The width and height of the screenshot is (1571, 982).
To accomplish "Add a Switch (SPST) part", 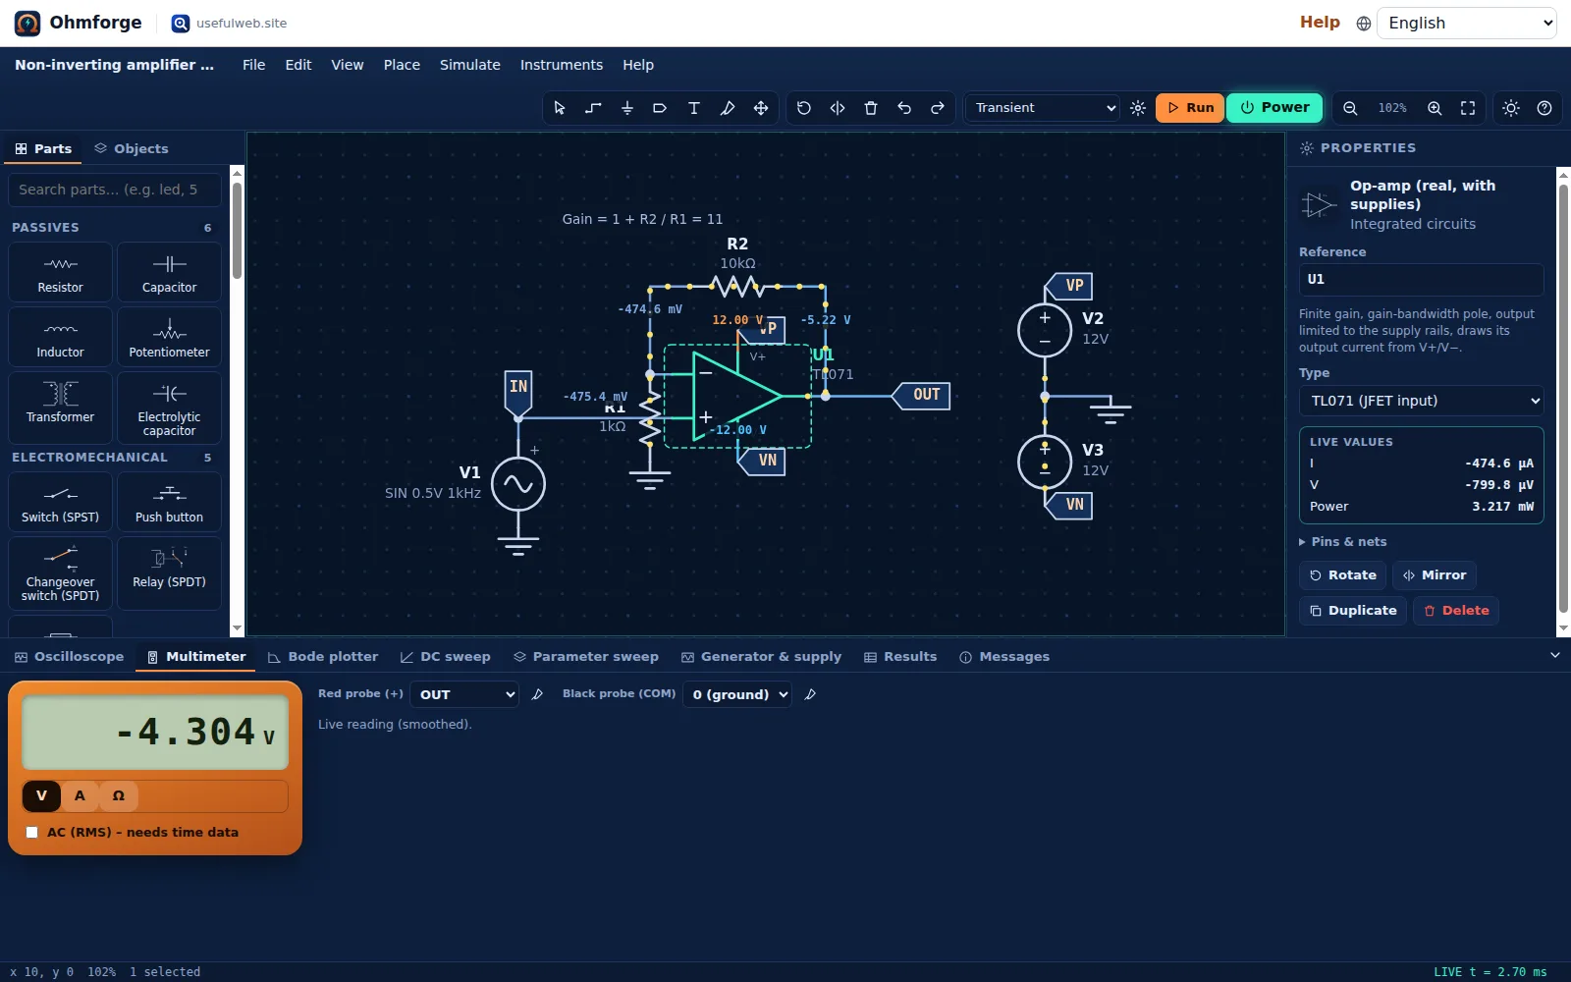I will coord(60,502).
